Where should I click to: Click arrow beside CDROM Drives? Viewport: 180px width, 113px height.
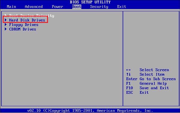6,29
